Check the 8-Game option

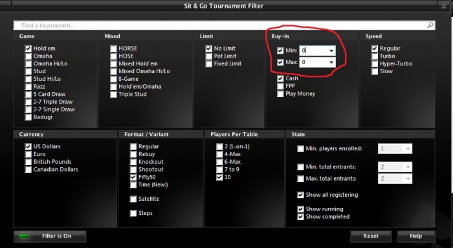pos(113,79)
